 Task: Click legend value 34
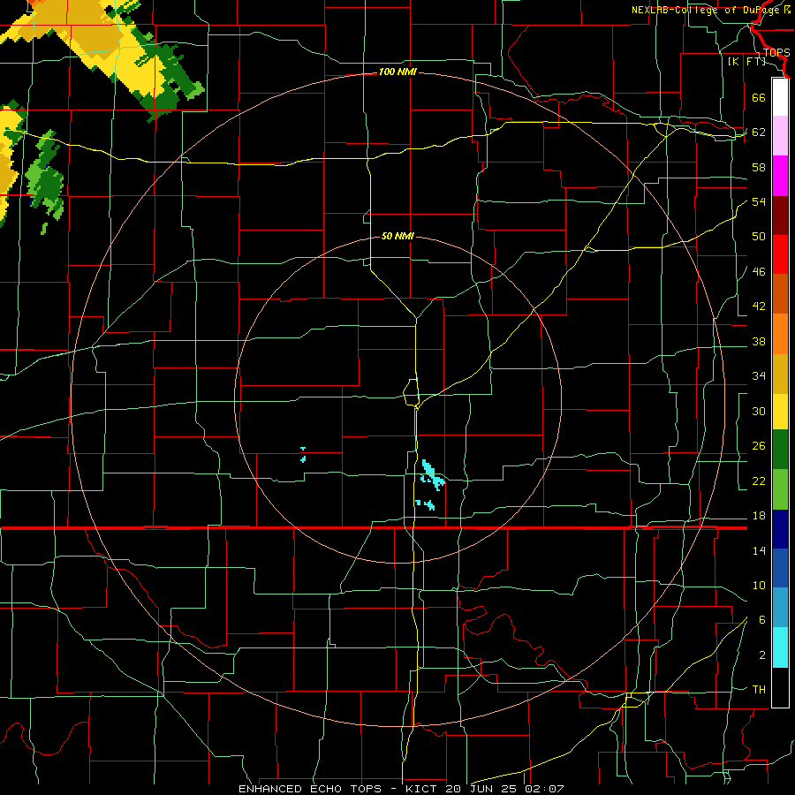click(759, 376)
